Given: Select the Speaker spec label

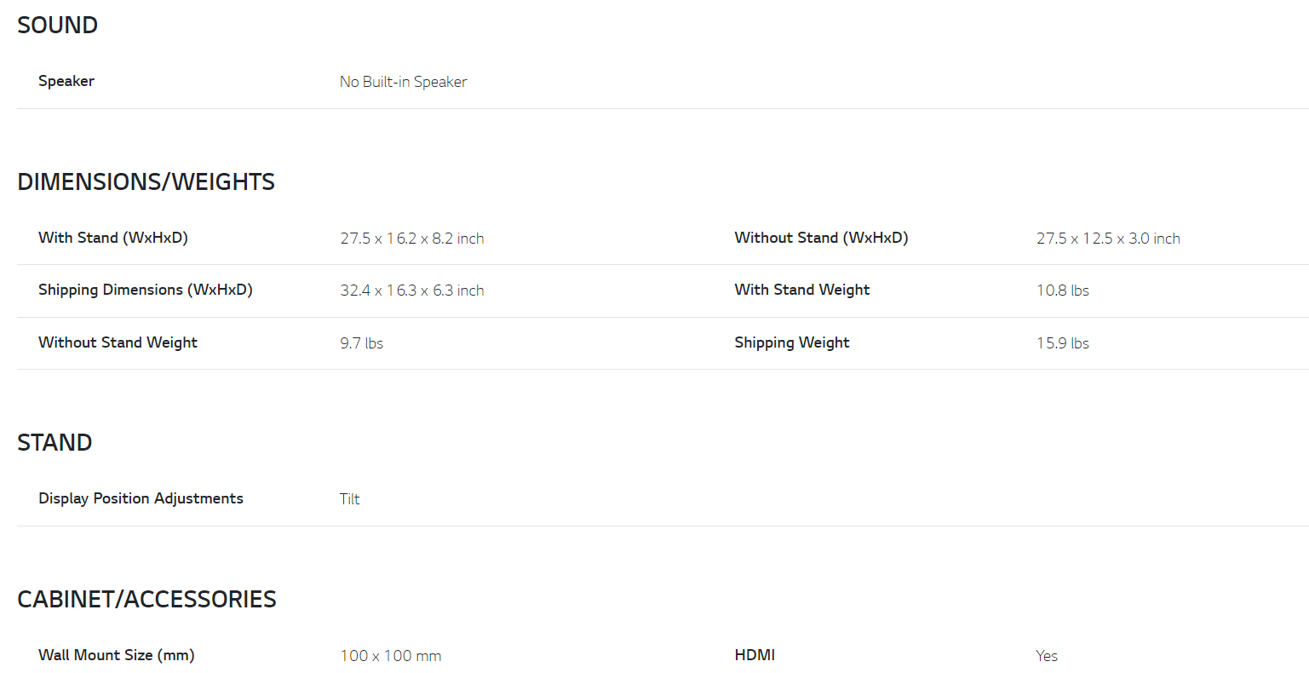Looking at the screenshot, I should [66, 81].
